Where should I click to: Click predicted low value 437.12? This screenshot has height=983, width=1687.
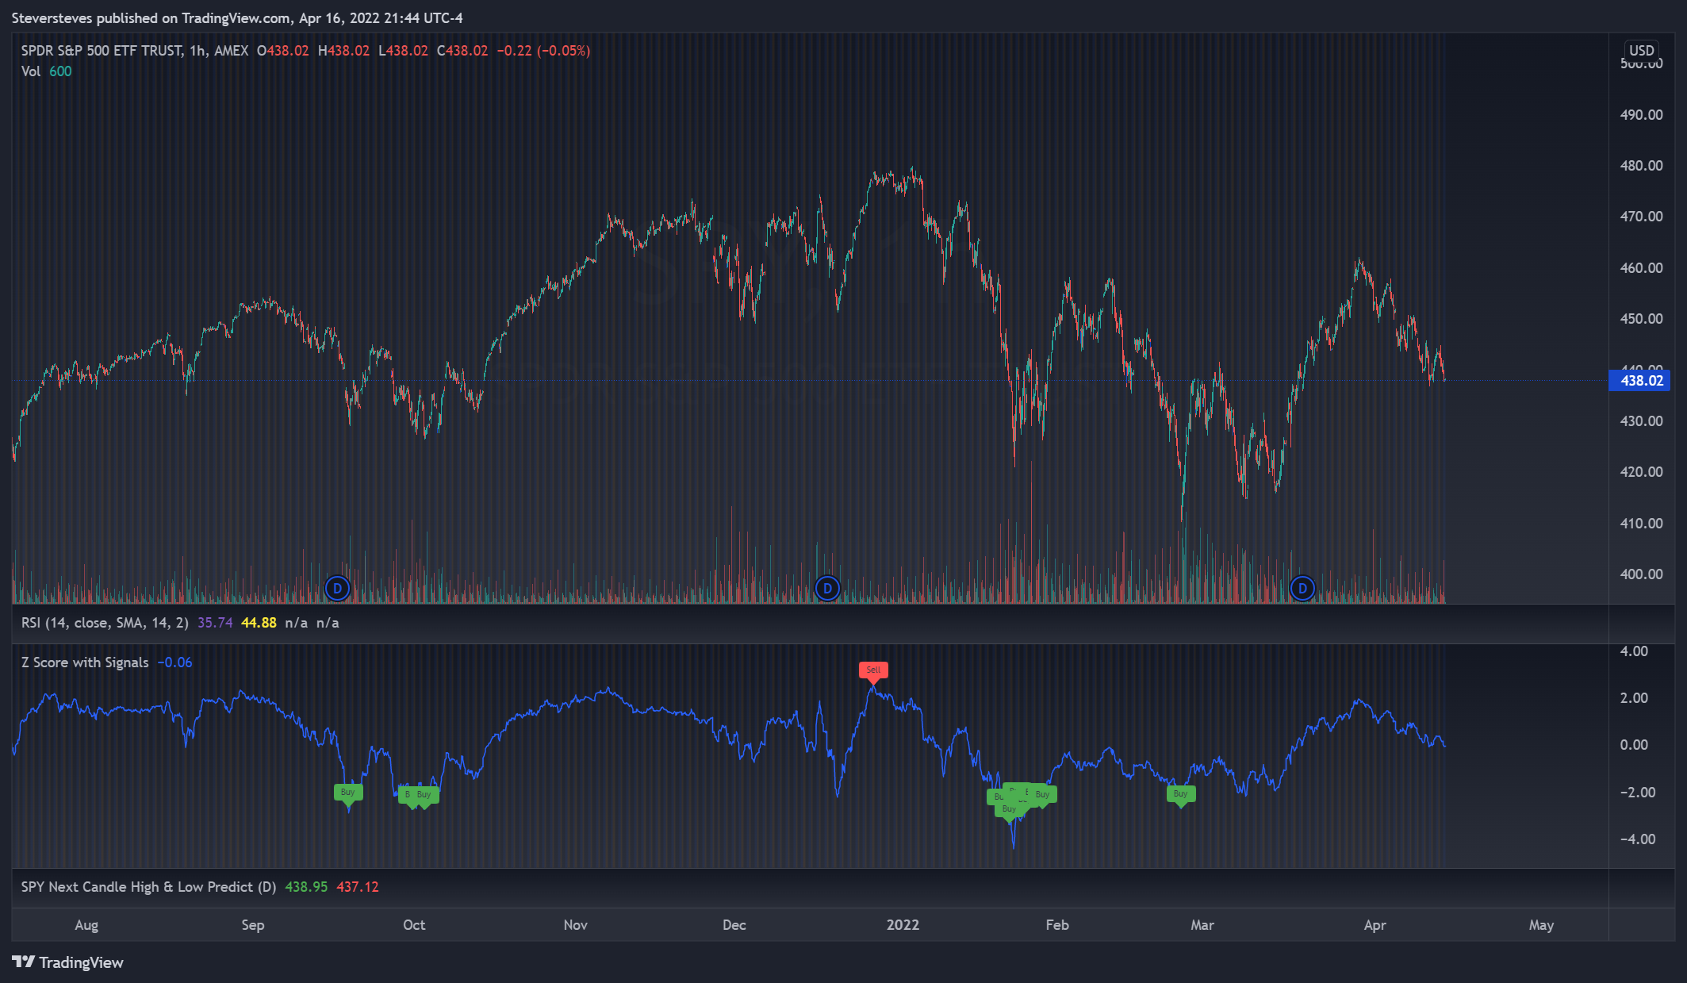tap(358, 887)
